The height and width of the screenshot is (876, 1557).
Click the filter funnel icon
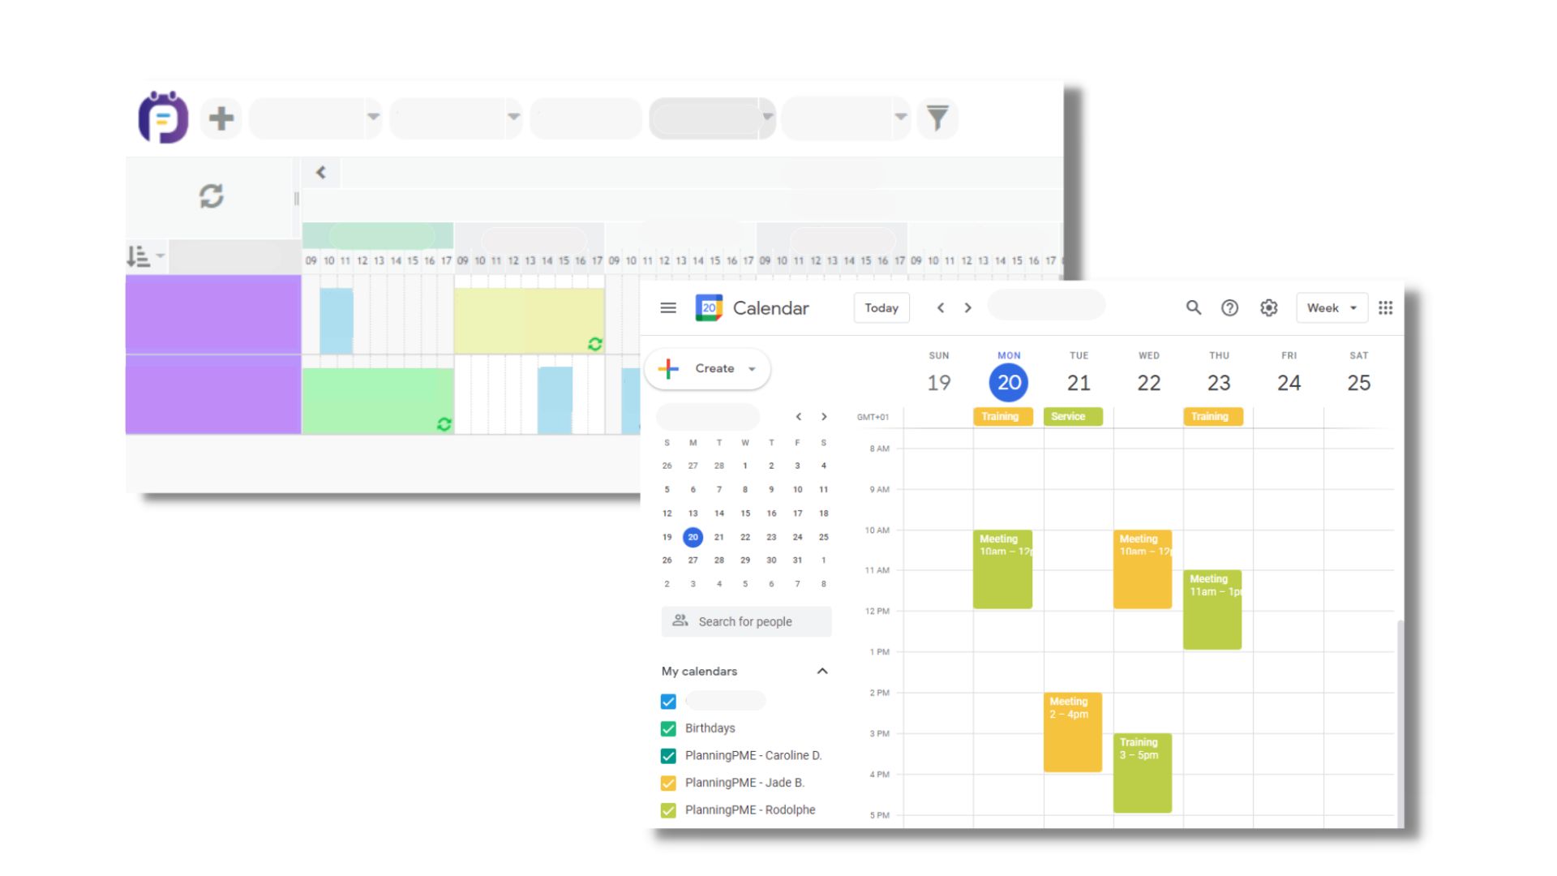(937, 117)
